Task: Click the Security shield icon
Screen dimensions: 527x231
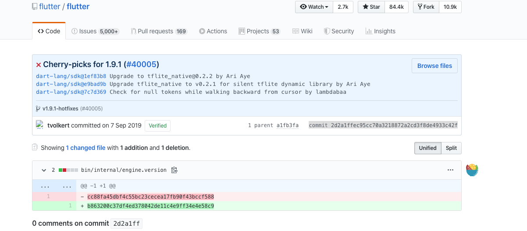Action: point(327,31)
